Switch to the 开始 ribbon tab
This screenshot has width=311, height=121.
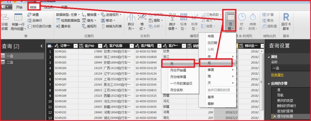19,7
